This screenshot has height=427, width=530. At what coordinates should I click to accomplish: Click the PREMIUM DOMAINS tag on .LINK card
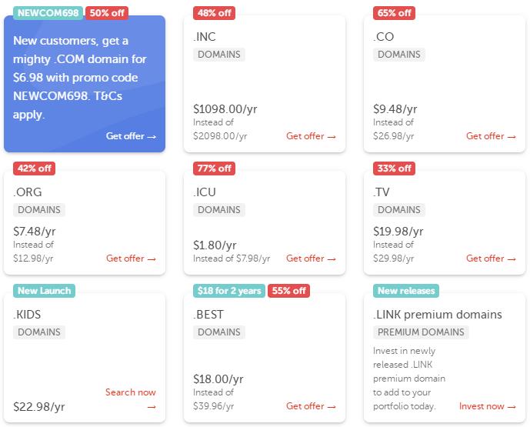tap(421, 332)
